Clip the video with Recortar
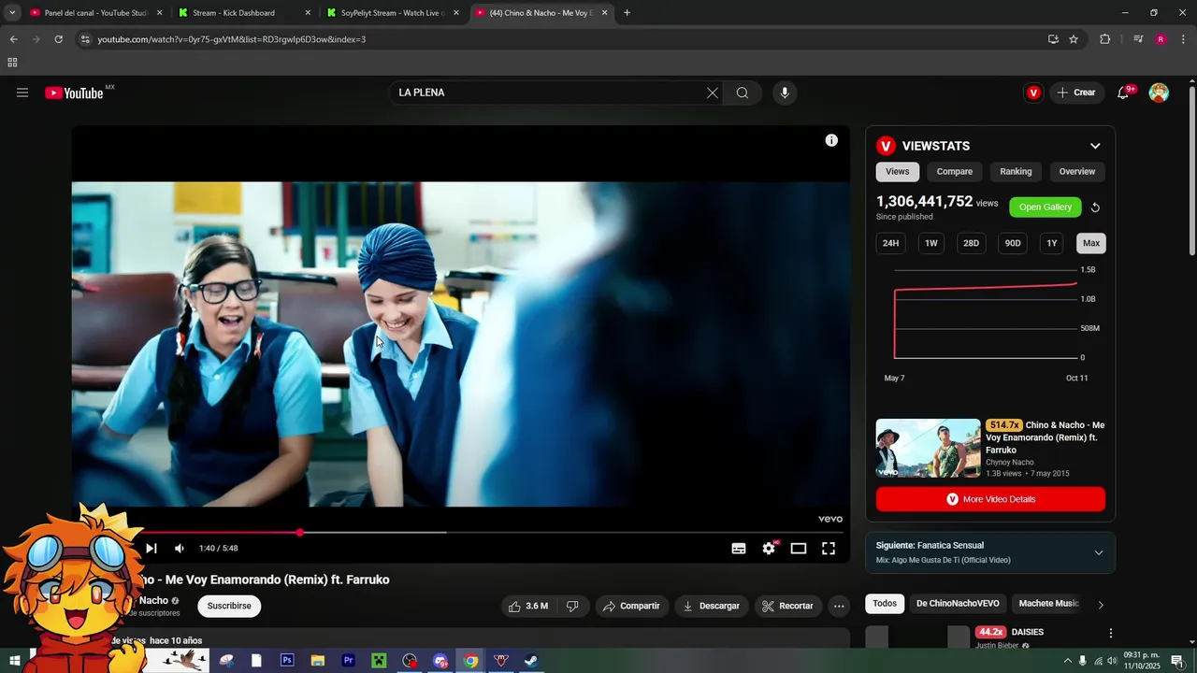Screen dimensions: 1197x673 788,606
